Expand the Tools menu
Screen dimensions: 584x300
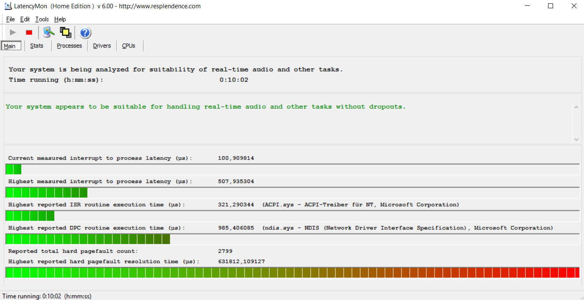click(x=42, y=19)
